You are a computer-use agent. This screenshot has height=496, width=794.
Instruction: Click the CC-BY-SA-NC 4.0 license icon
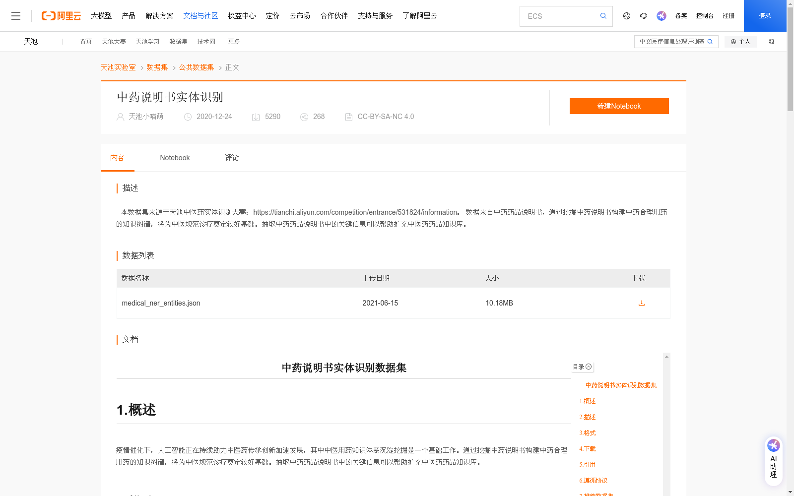(x=349, y=117)
